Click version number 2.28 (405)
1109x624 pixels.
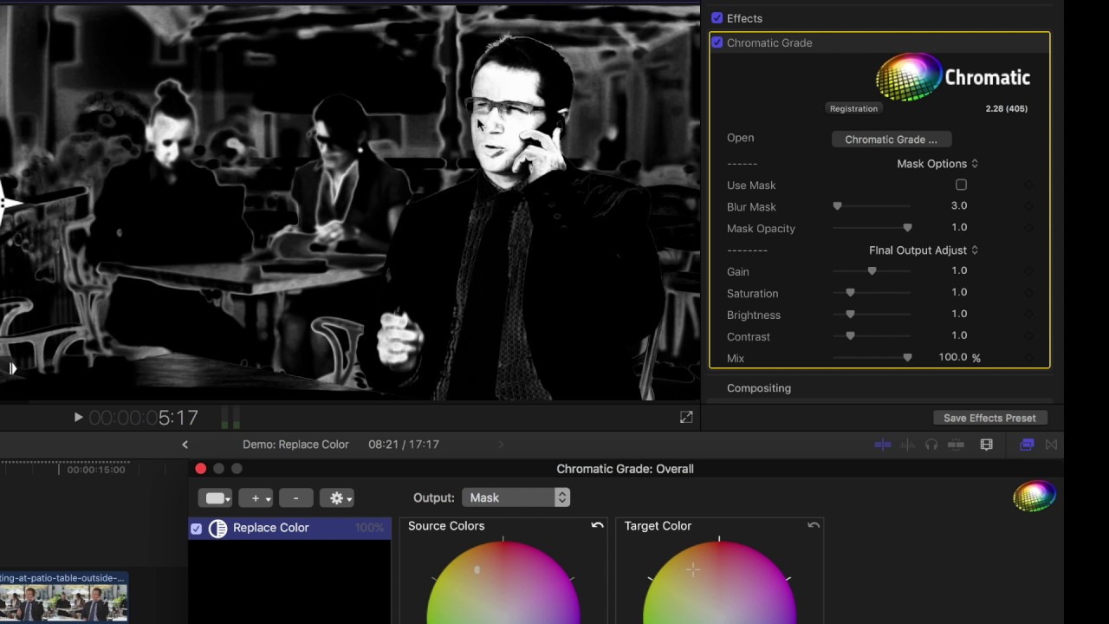(1006, 108)
